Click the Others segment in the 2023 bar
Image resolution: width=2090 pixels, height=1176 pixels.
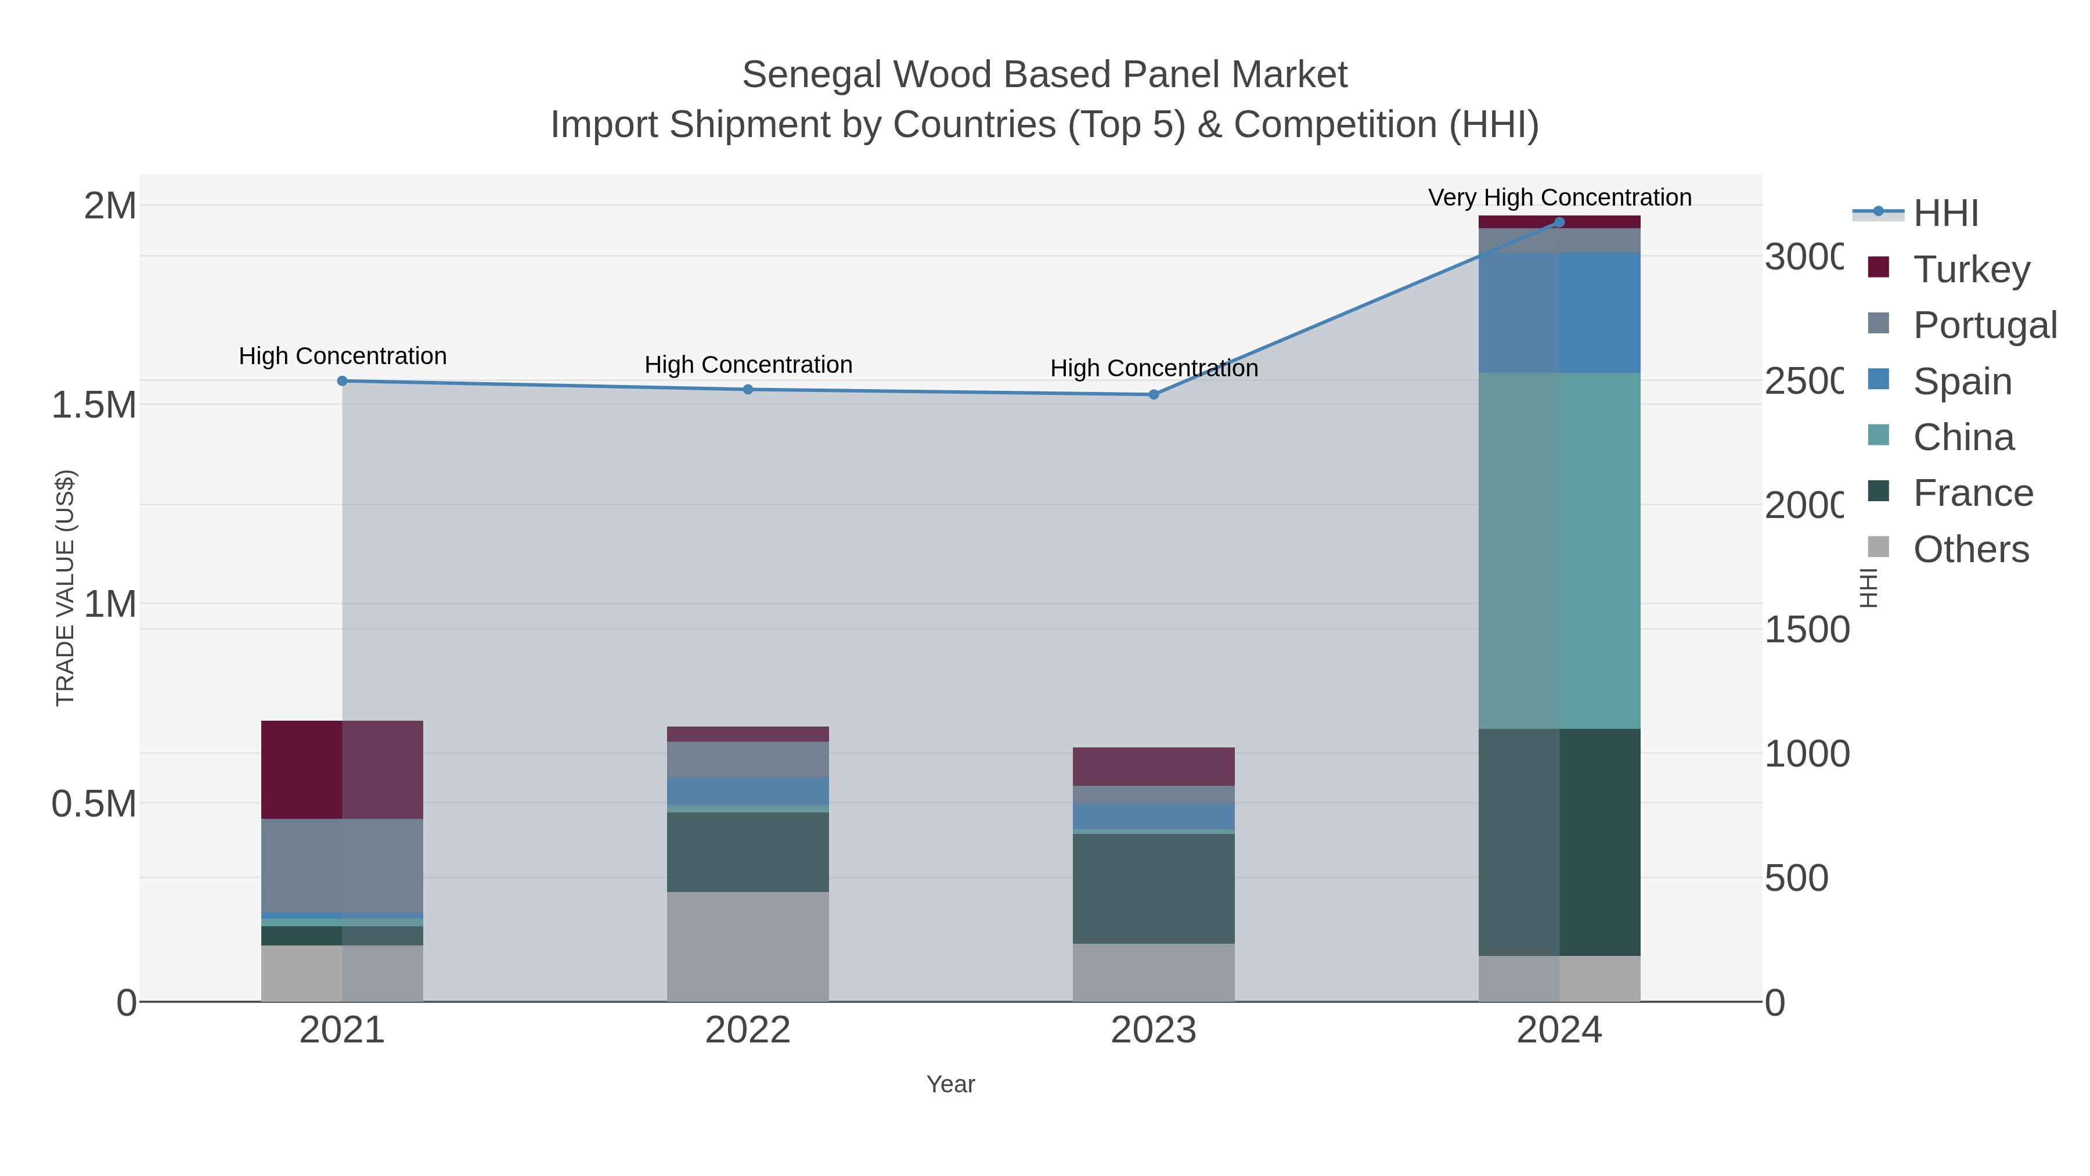pos(1154,972)
